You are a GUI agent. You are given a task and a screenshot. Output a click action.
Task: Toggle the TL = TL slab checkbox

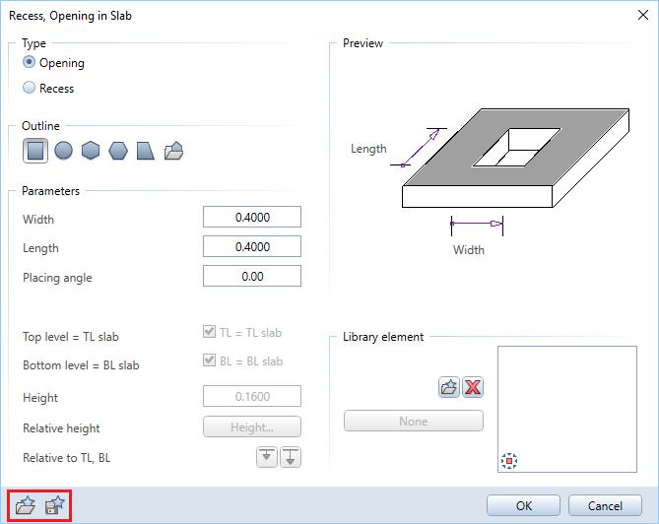(x=209, y=332)
